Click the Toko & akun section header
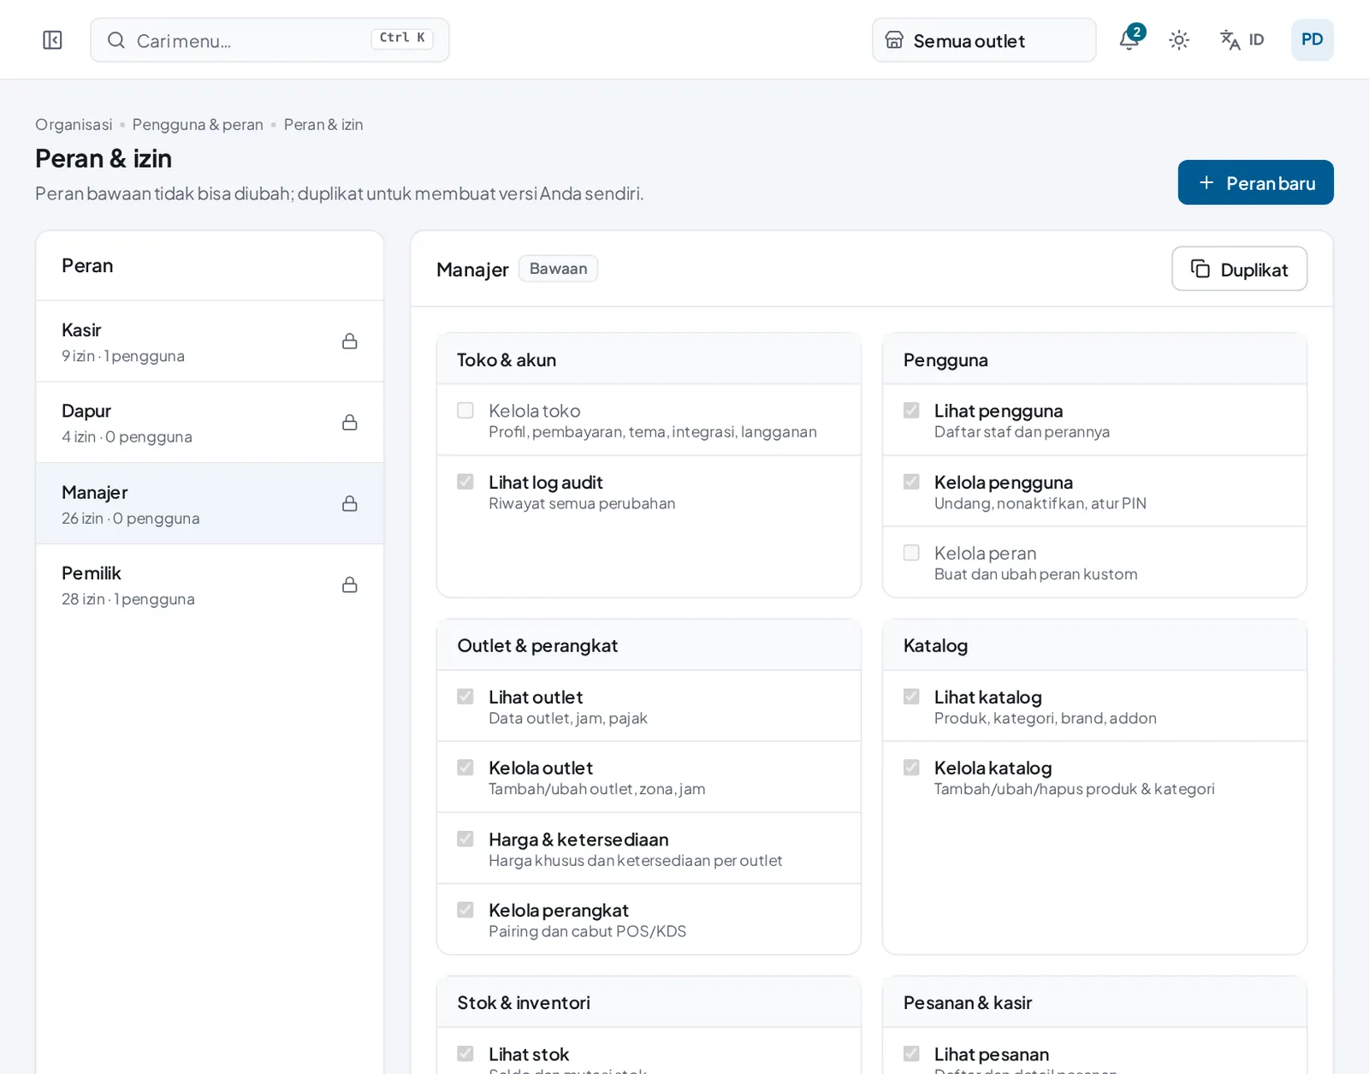 [649, 359]
